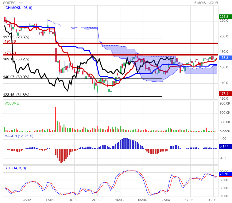Click the stochastic value tag 75.76
This screenshot has height=203, width=232.
(x=225, y=174)
